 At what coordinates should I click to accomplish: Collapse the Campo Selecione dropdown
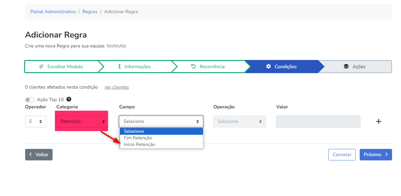point(161,122)
